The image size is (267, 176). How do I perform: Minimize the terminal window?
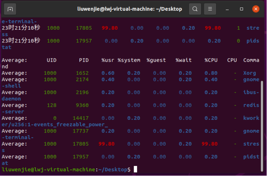click(x=227, y=9)
